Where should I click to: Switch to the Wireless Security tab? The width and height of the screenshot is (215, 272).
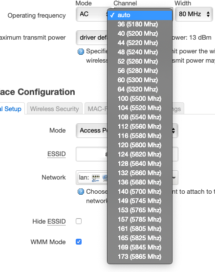54,109
